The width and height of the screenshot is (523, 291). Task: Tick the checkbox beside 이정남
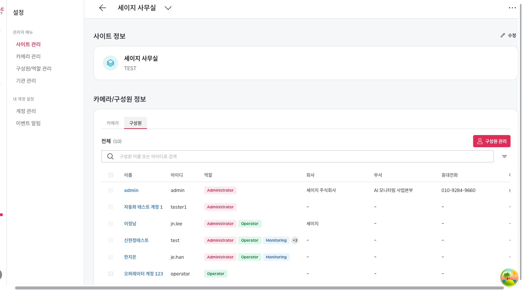pyautogui.click(x=111, y=223)
